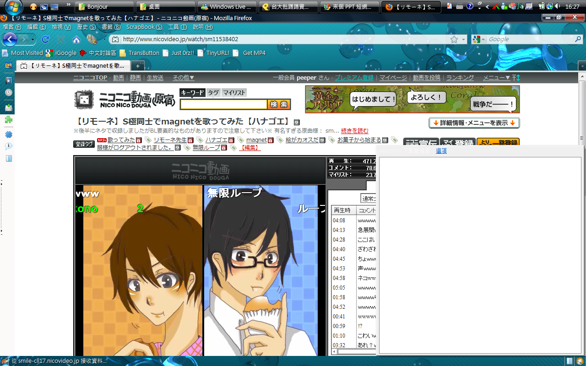586x366 pixels.
Task: Click the Forward navigation arrow
Action: tap(25, 39)
